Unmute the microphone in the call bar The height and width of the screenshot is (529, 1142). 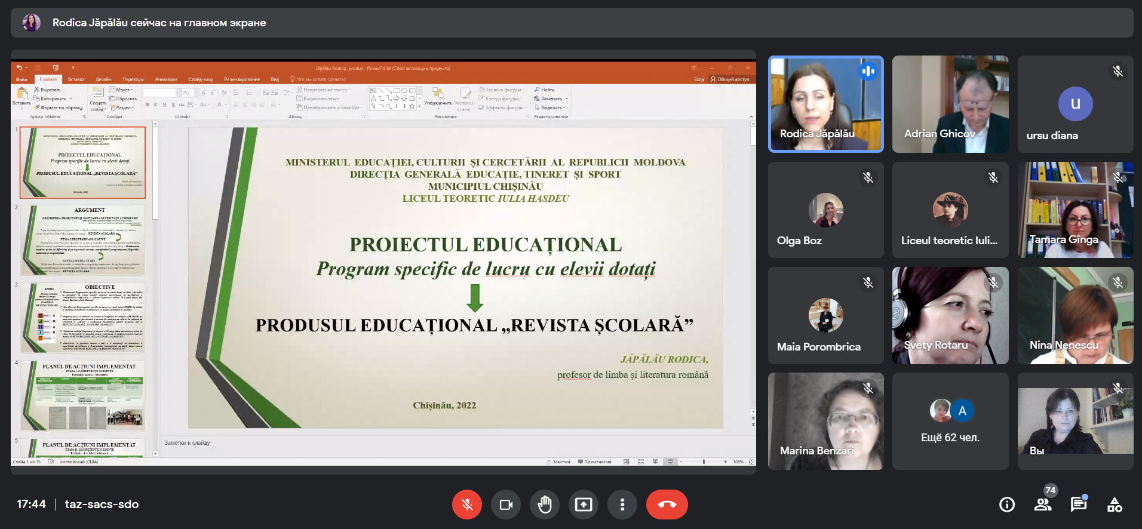[x=466, y=505]
